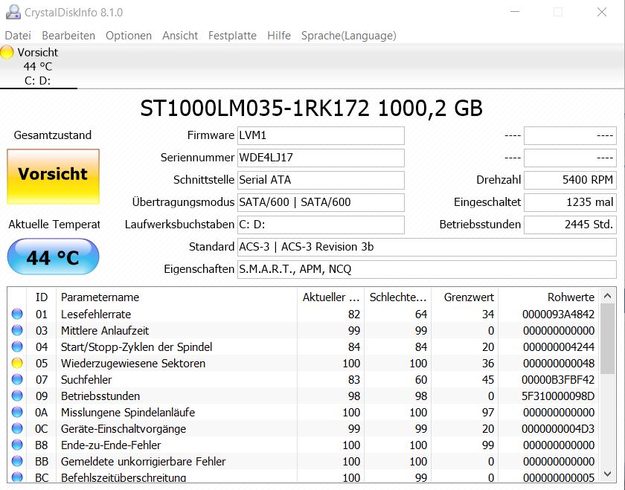The height and width of the screenshot is (490, 625).
Task: Click the blue 44 °C temperature badge
Action: pyautogui.click(x=52, y=257)
